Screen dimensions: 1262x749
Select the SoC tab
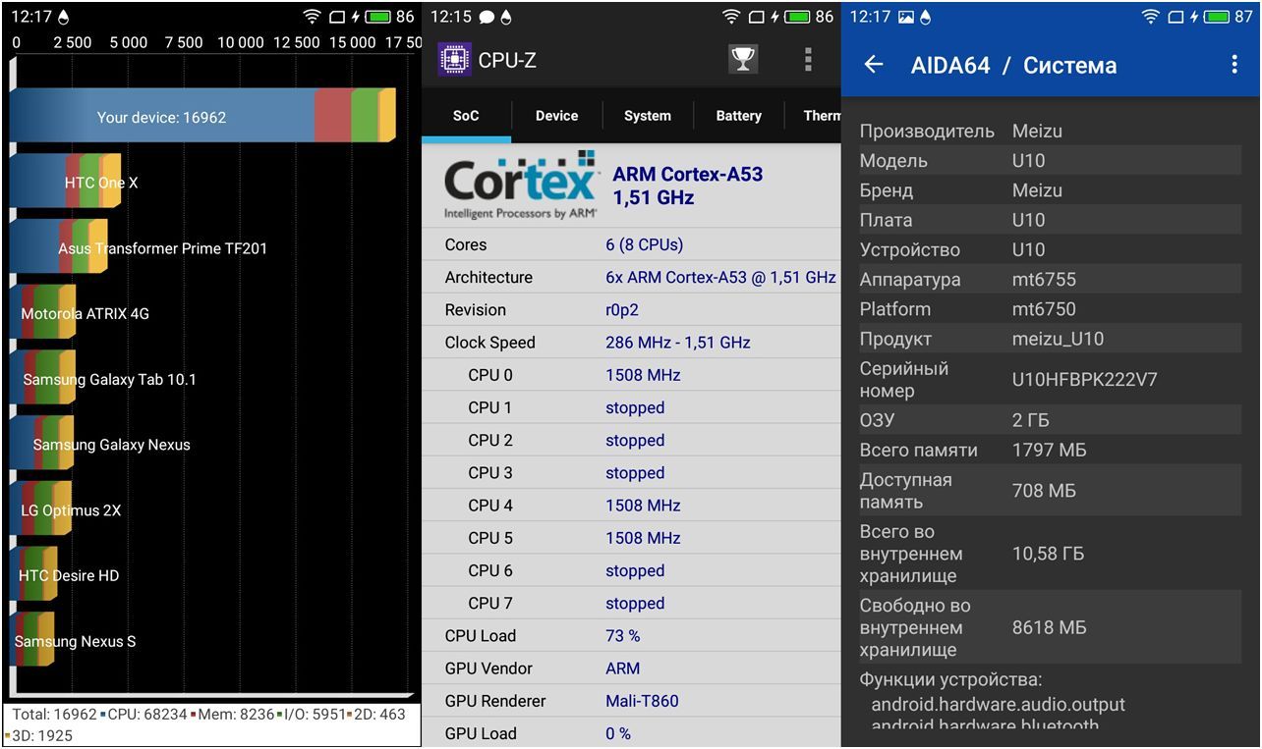pos(466,116)
